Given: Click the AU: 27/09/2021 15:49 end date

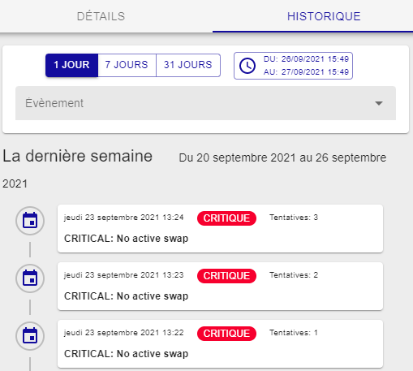Looking at the screenshot, I should [x=306, y=72].
